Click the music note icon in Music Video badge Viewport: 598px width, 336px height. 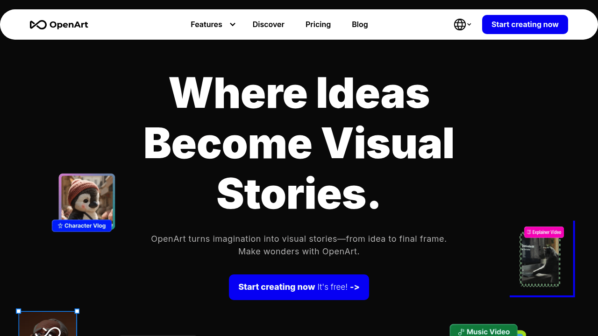pos(461,332)
